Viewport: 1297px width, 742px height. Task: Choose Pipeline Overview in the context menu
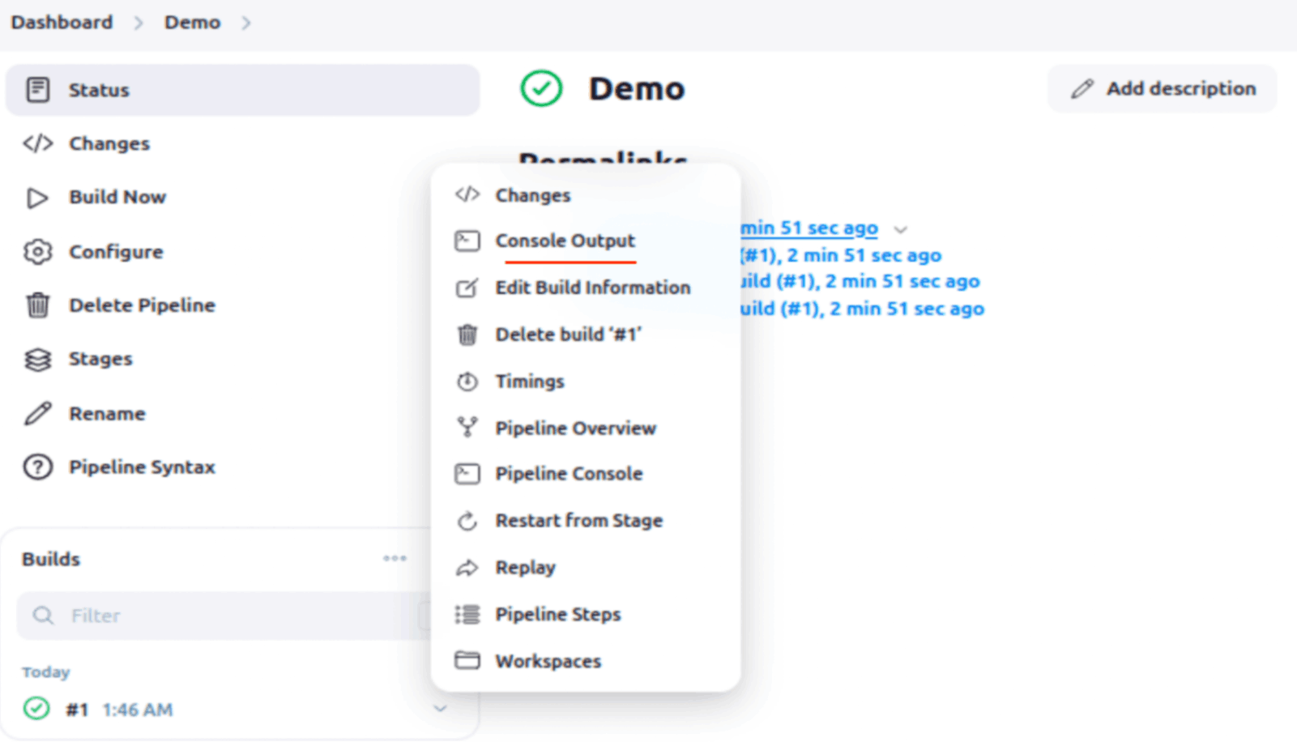tap(575, 429)
